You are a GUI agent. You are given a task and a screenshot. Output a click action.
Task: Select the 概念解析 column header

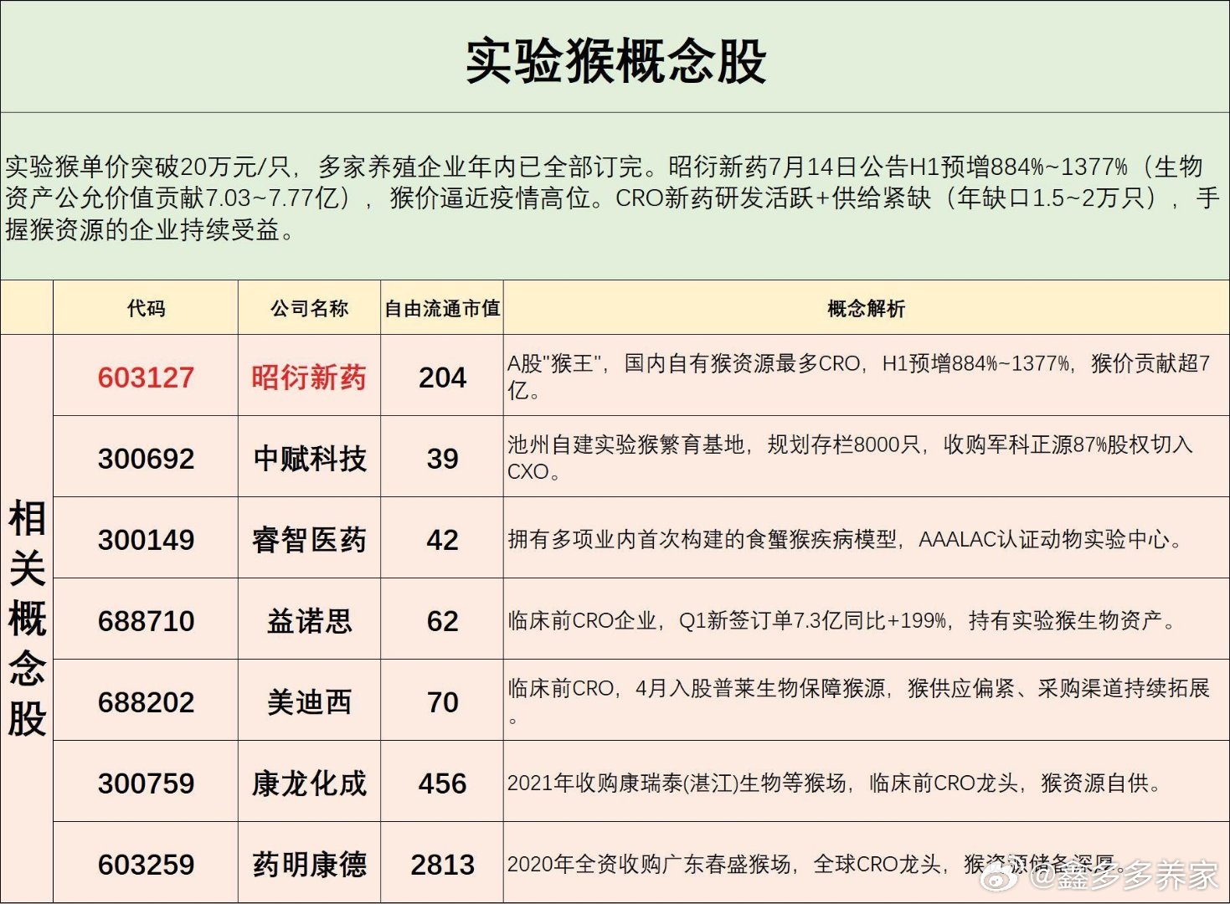click(866, 308)
